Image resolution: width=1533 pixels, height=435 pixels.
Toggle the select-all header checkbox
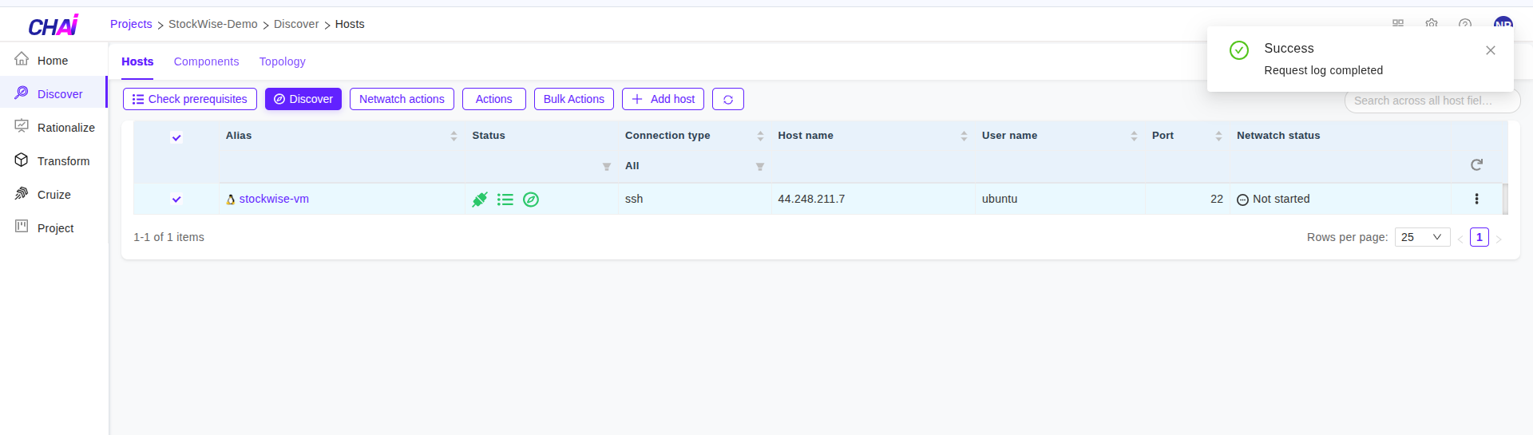click(x=176, y=137)
